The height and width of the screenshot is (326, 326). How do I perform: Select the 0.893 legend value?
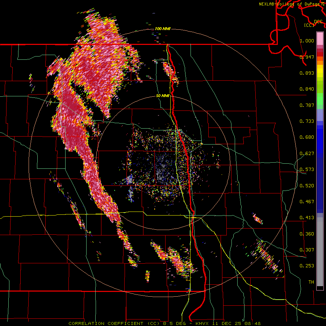pyautogui.click(x=307, y=73)
